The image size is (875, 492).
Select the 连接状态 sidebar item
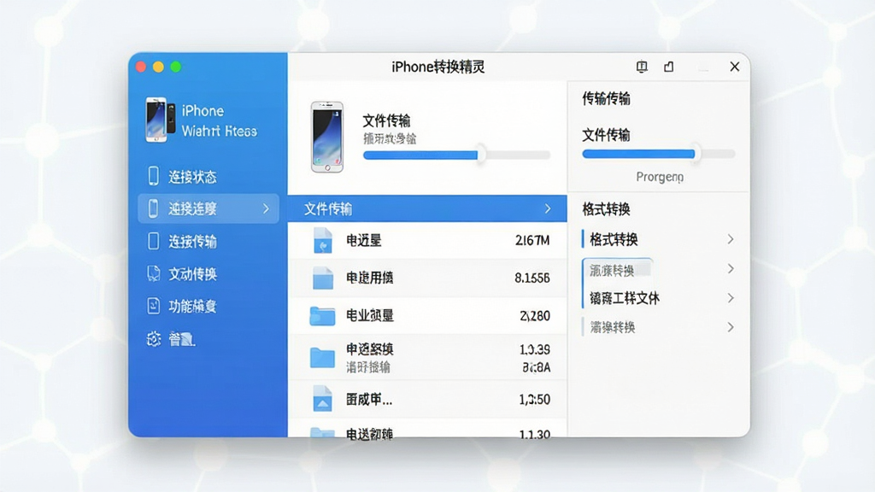[192, 177]
